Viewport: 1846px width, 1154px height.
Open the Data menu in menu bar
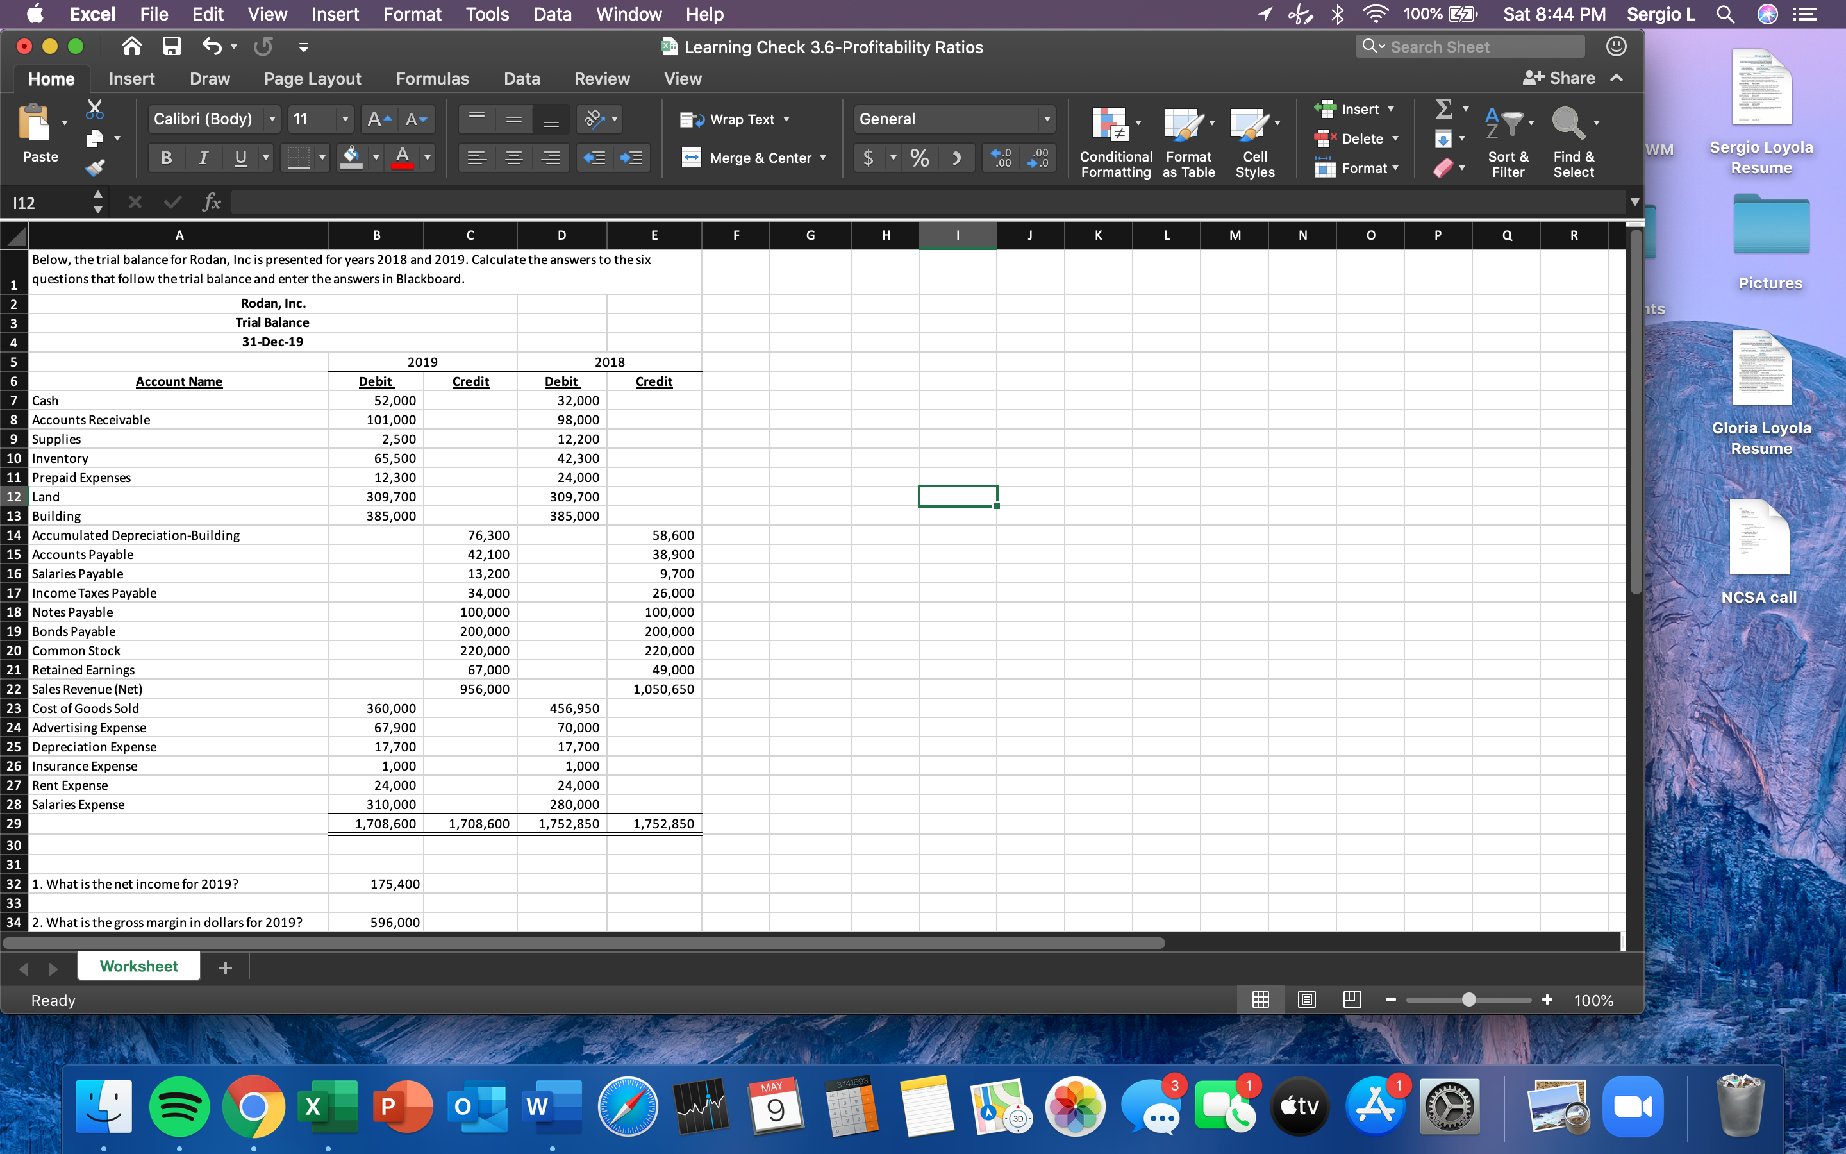(x=551, y=13)
